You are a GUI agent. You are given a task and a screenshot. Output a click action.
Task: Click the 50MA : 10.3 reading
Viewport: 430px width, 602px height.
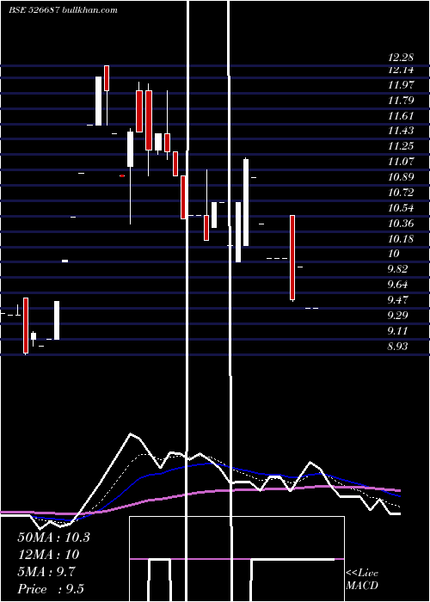pos(53,537)
